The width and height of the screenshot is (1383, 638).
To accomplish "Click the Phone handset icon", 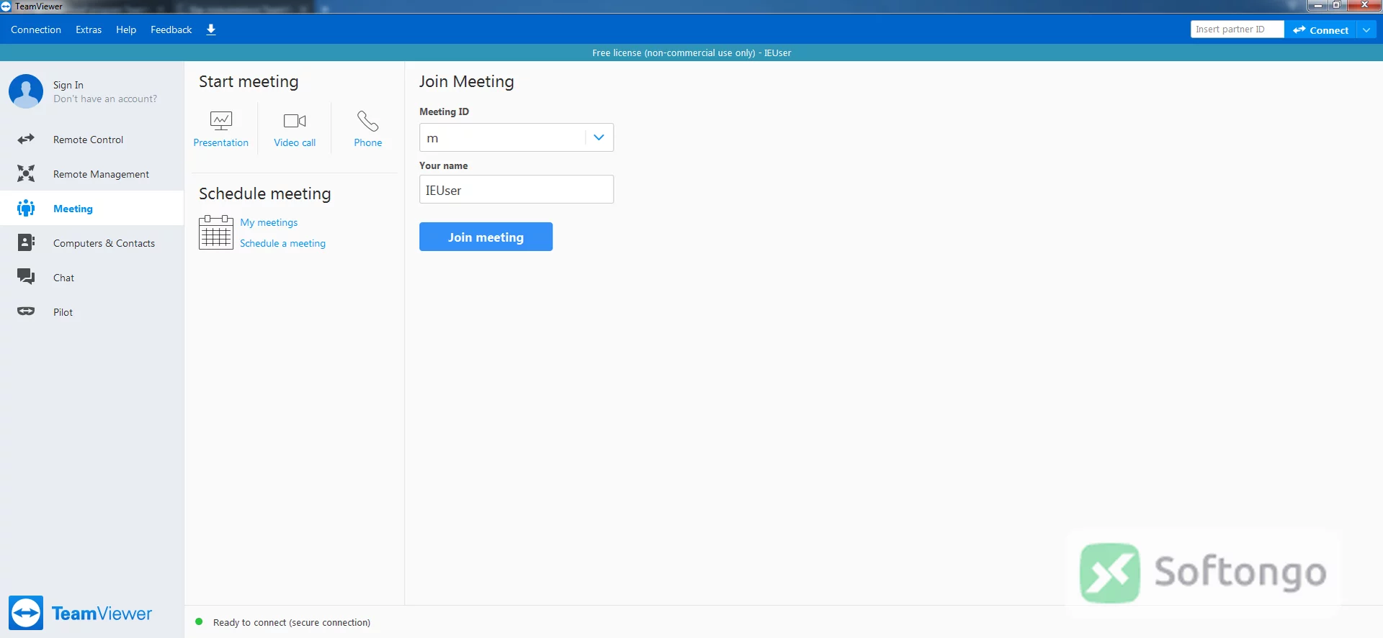I will [368, 121].
